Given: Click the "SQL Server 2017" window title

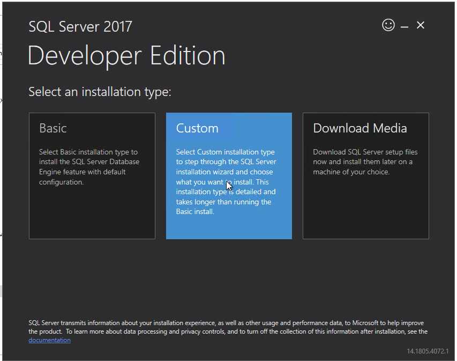Looking at the screenshot, I should (80, 27).
